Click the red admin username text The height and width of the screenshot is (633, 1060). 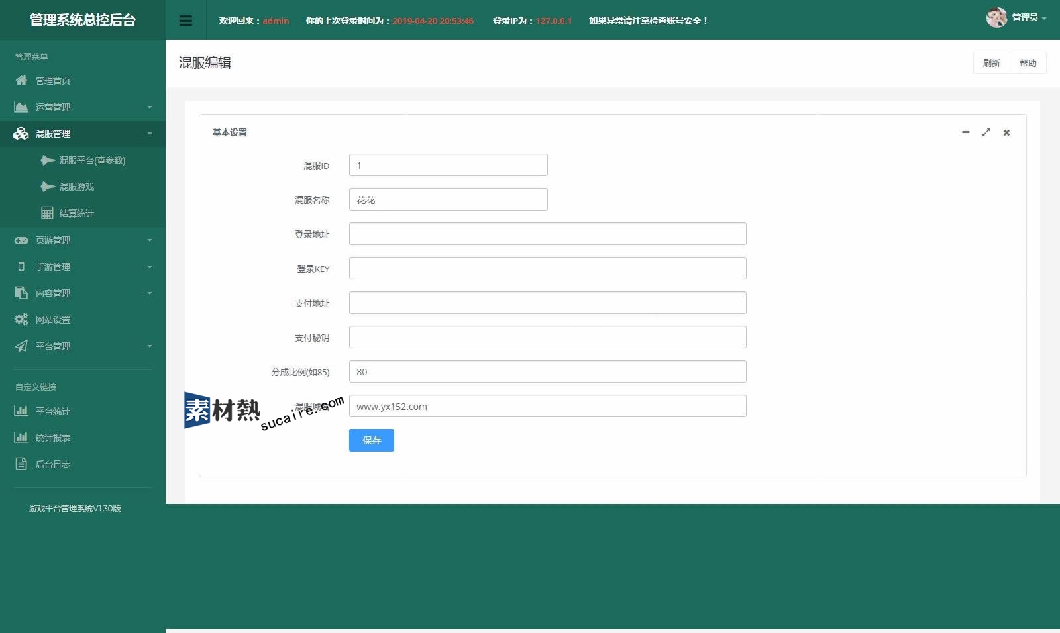point(276,21)
